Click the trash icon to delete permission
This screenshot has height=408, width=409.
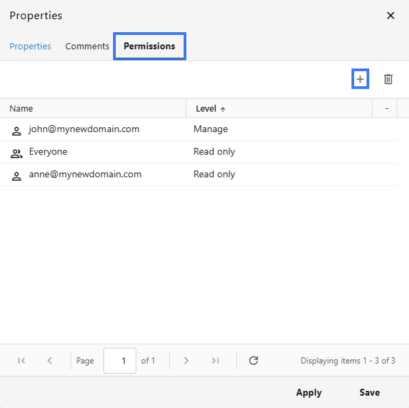(x=388, y=79)
